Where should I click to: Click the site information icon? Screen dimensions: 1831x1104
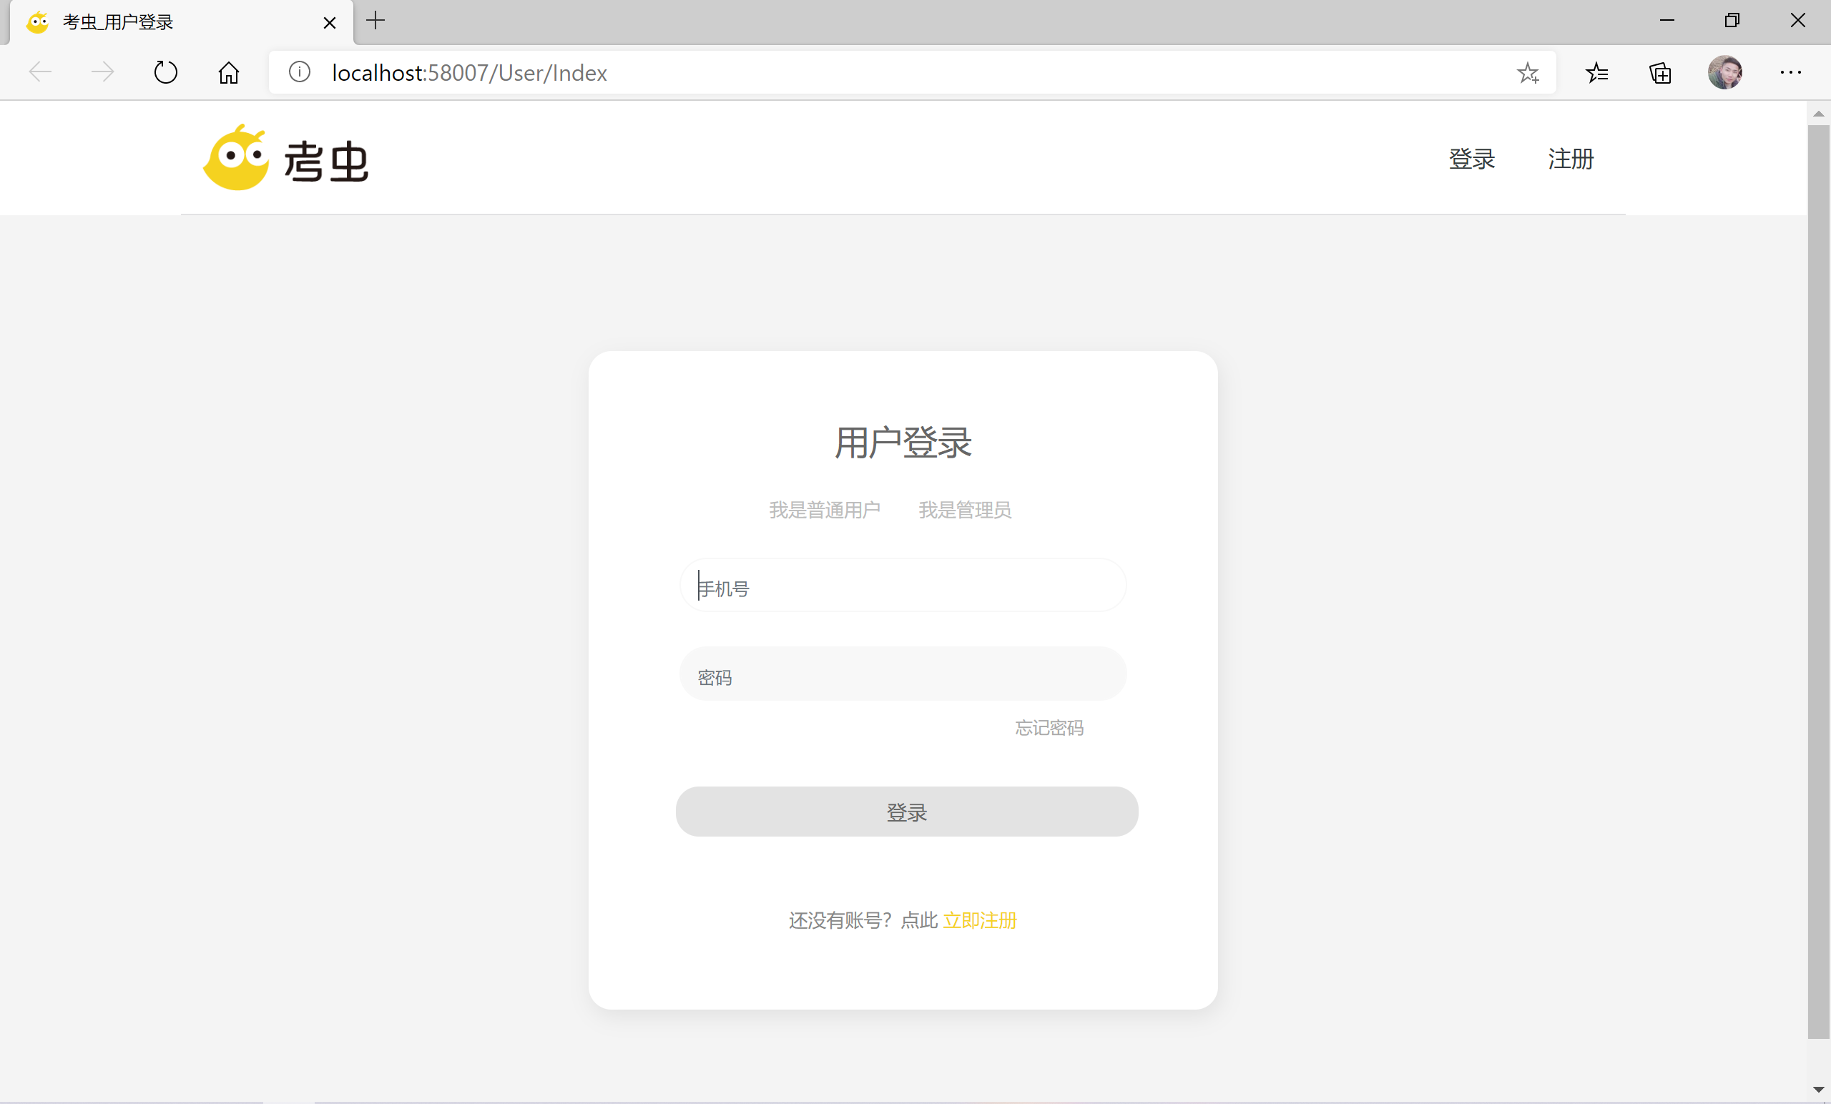tap(300, 73)
